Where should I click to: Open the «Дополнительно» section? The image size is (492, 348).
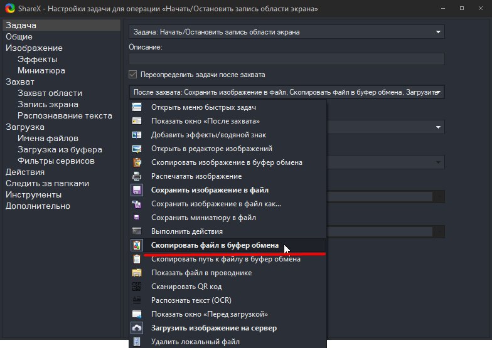38,206
